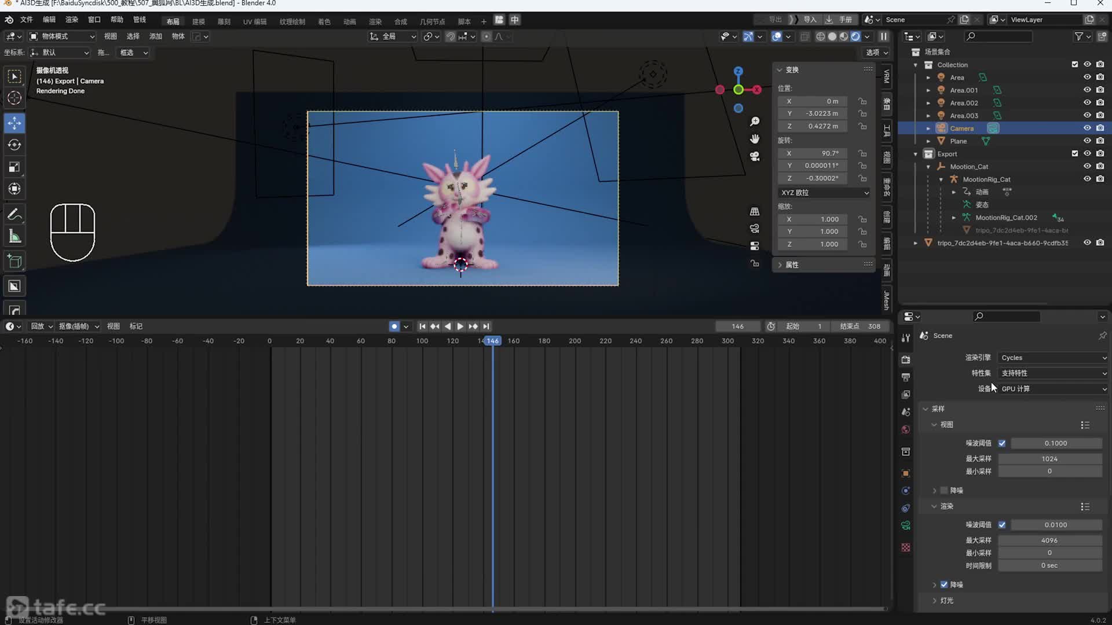Image resolution: width=1112 pixels, height=625 pixels.
Task: Jump to the last frame
Action: [x=487, y=326]
